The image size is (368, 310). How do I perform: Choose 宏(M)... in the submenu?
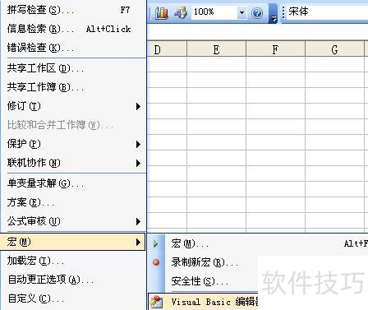(258, 243)
